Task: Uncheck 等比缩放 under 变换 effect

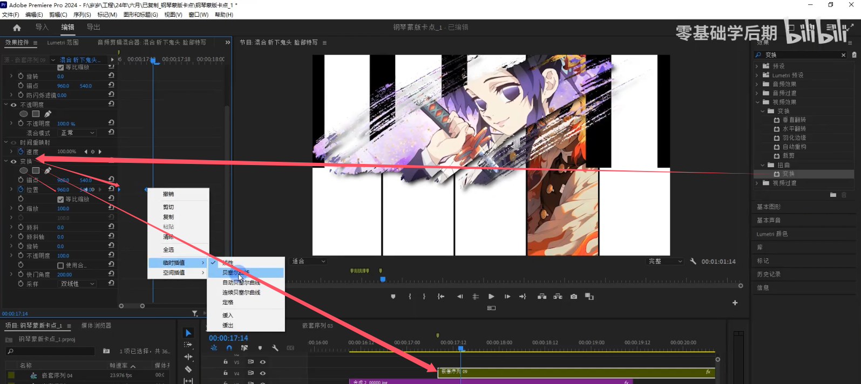Action: click(60, 199)
